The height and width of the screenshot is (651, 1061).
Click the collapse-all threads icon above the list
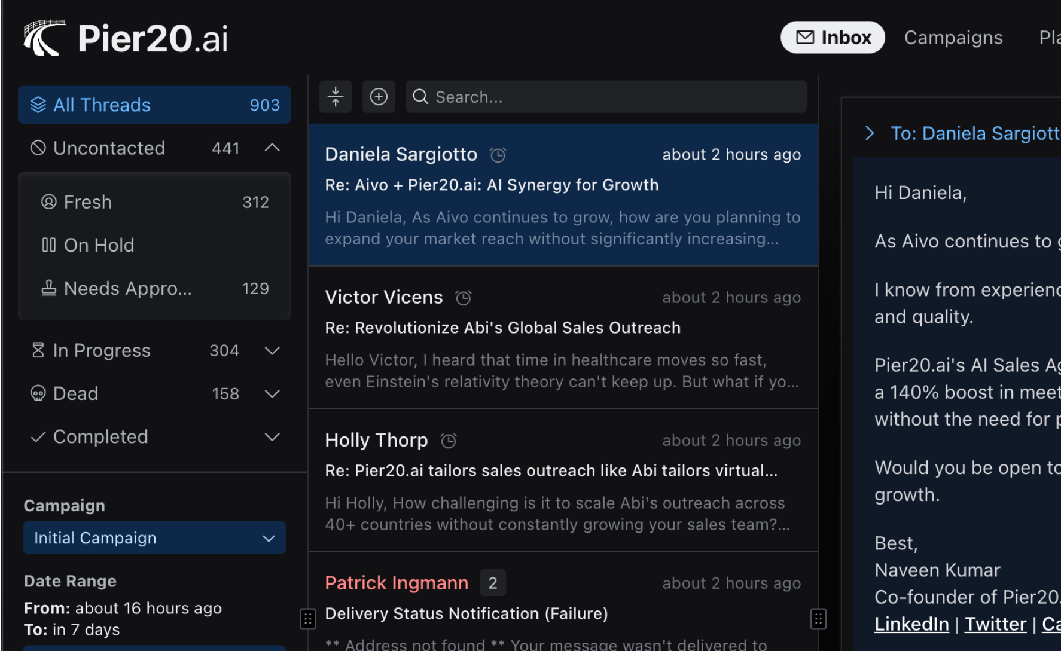[336, 96]
